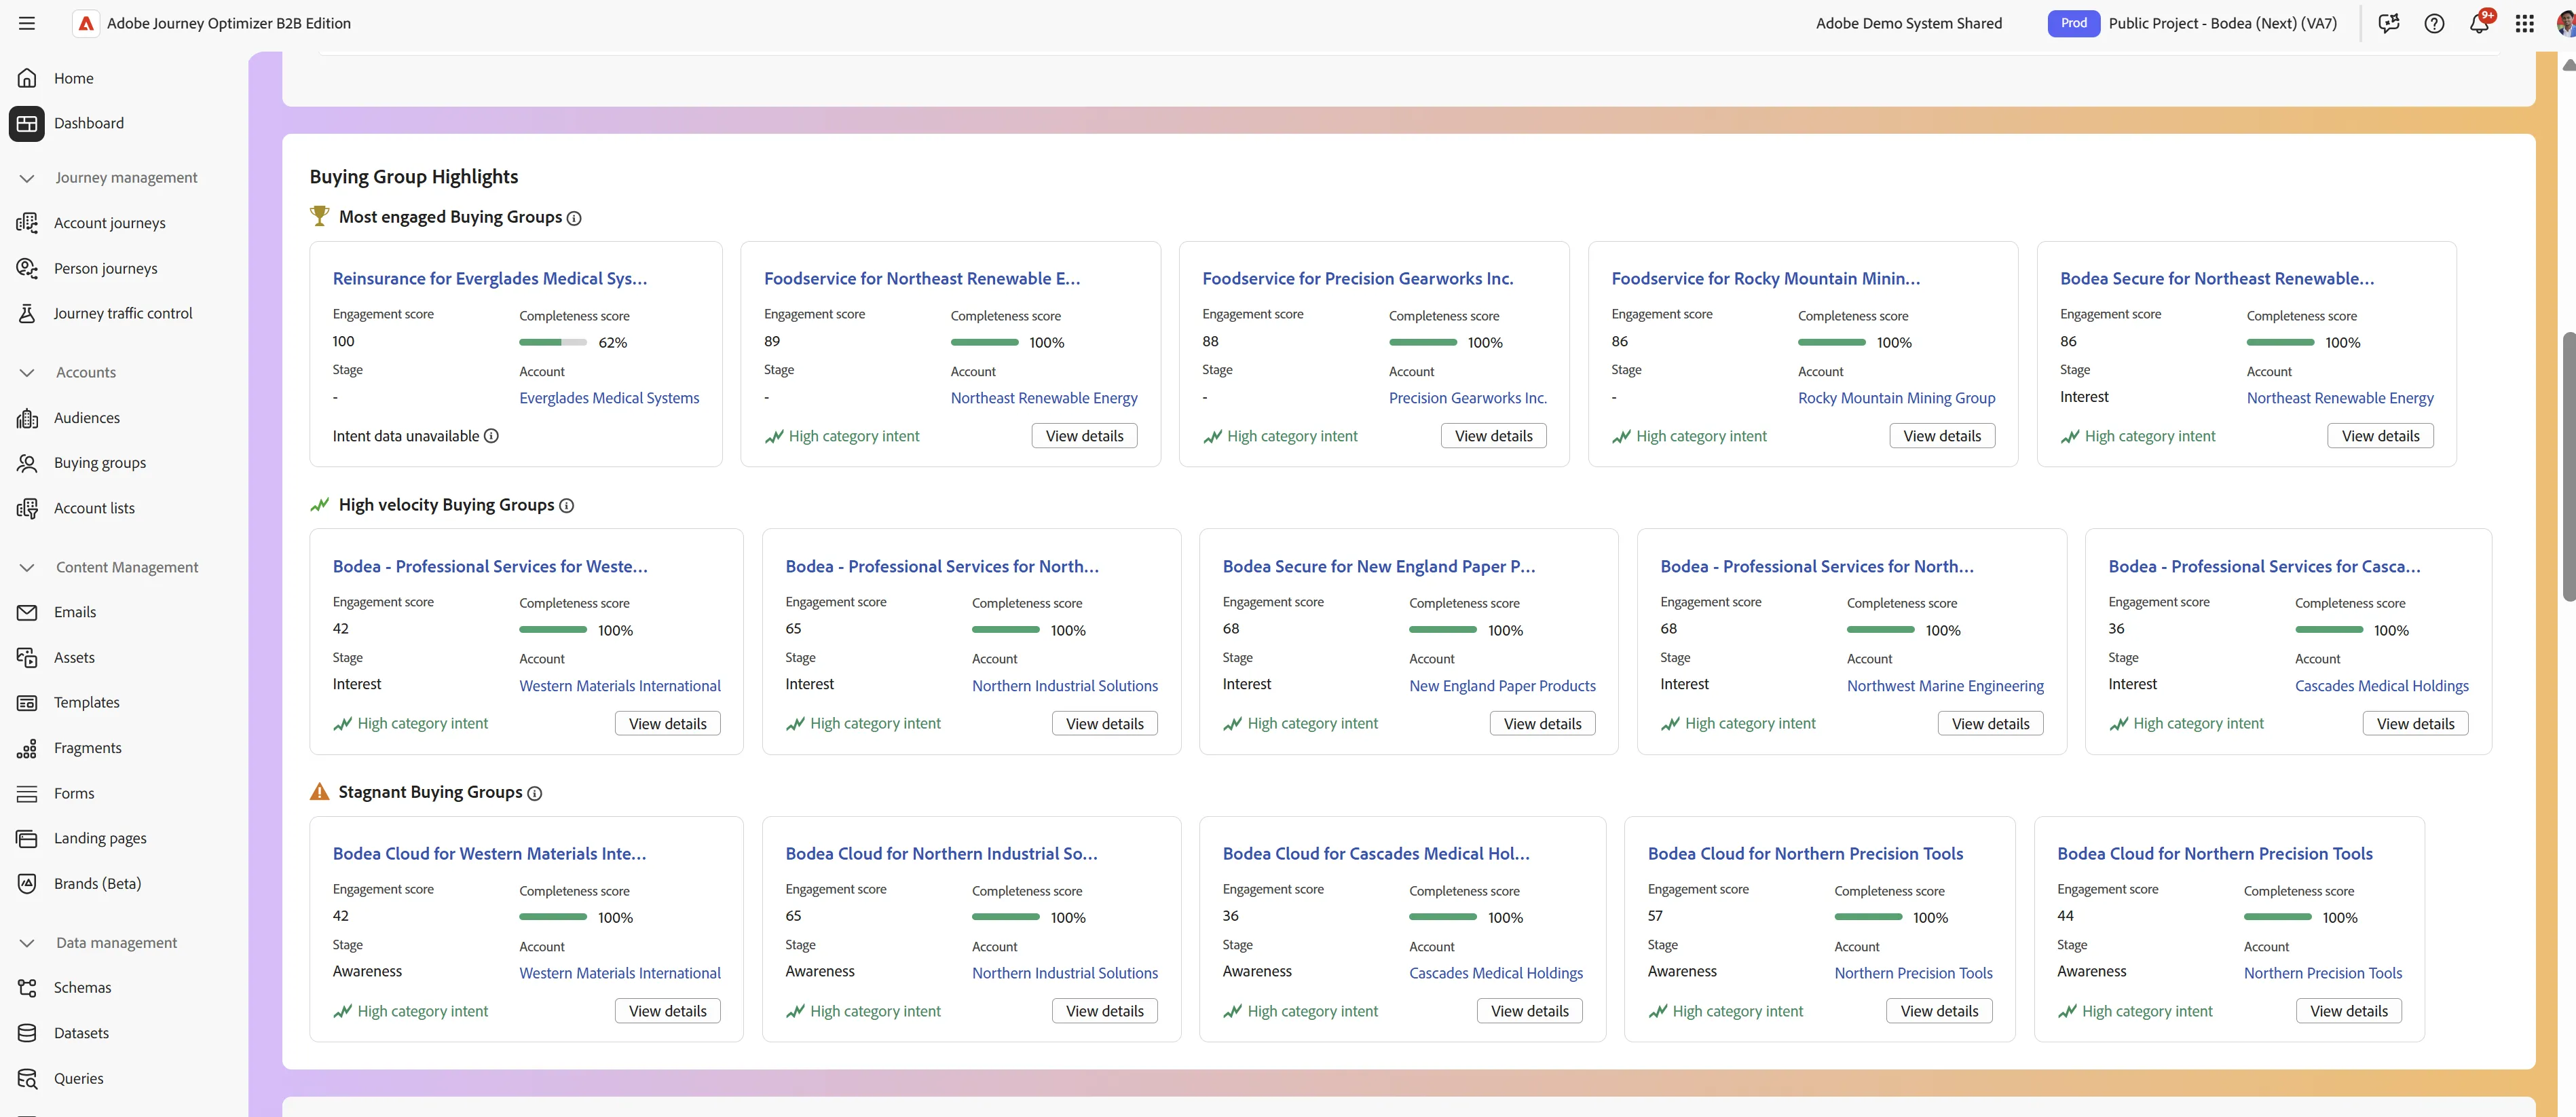View details for Foodservice for Precision Gearworks Inc.
This screenshot has width=2576, height=1117.
(1493, 436)
